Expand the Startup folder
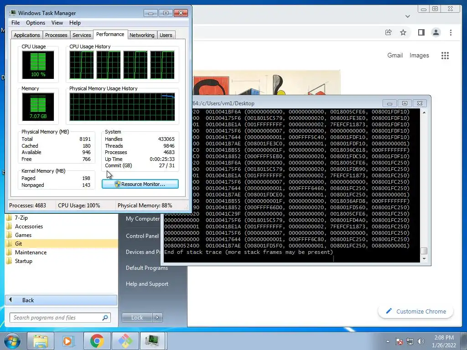467x350 pixels. (x=24, y=261)
